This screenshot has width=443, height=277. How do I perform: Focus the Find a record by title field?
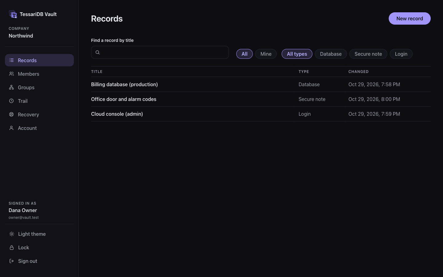[x=160, y=52]
